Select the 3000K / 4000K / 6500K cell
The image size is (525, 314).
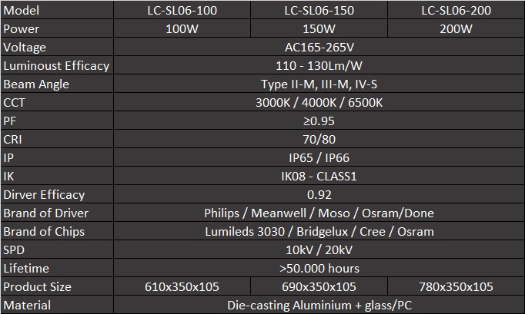(x=319, y=103)
